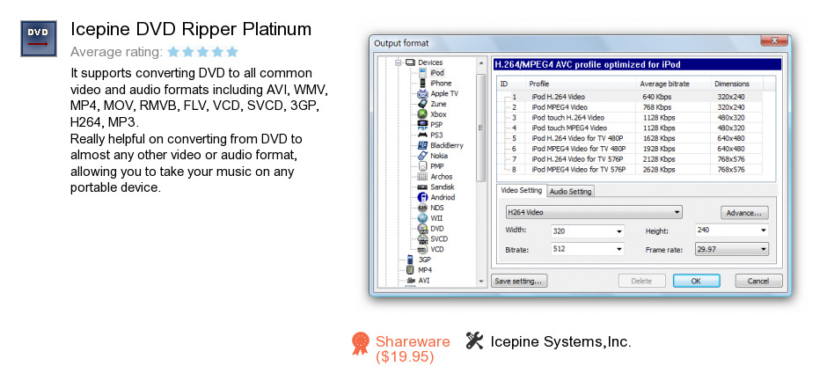The height and width of the screenshot is (388, 827).
Task: Select the Archos device icon
Action: [x=422, y=177]
